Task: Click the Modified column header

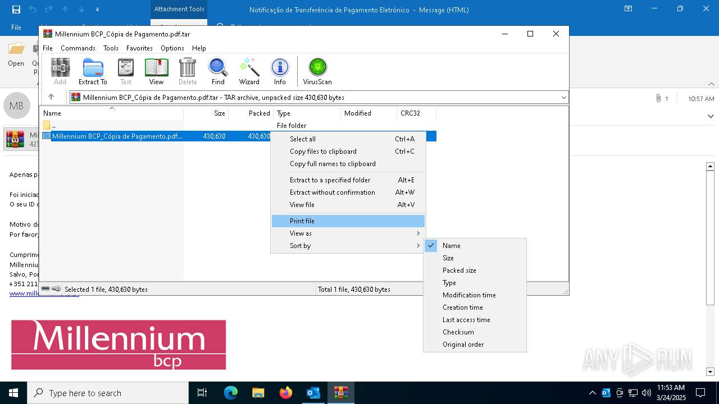Action: point(368,113)
